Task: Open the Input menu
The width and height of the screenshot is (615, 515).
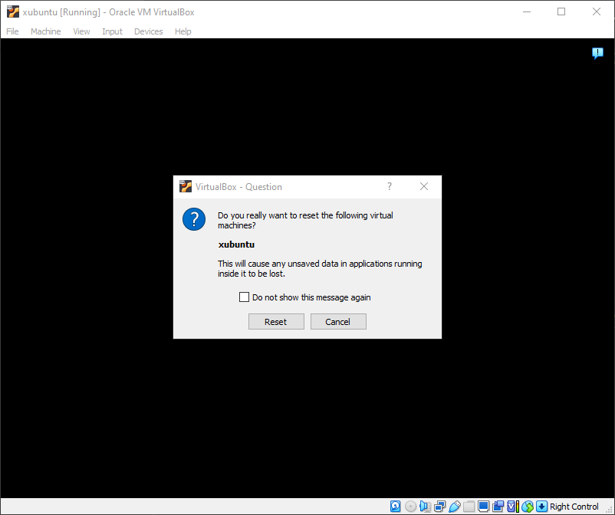Action: point(112,31)
